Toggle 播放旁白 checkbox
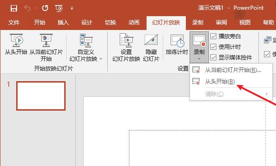 coord(213,36)
